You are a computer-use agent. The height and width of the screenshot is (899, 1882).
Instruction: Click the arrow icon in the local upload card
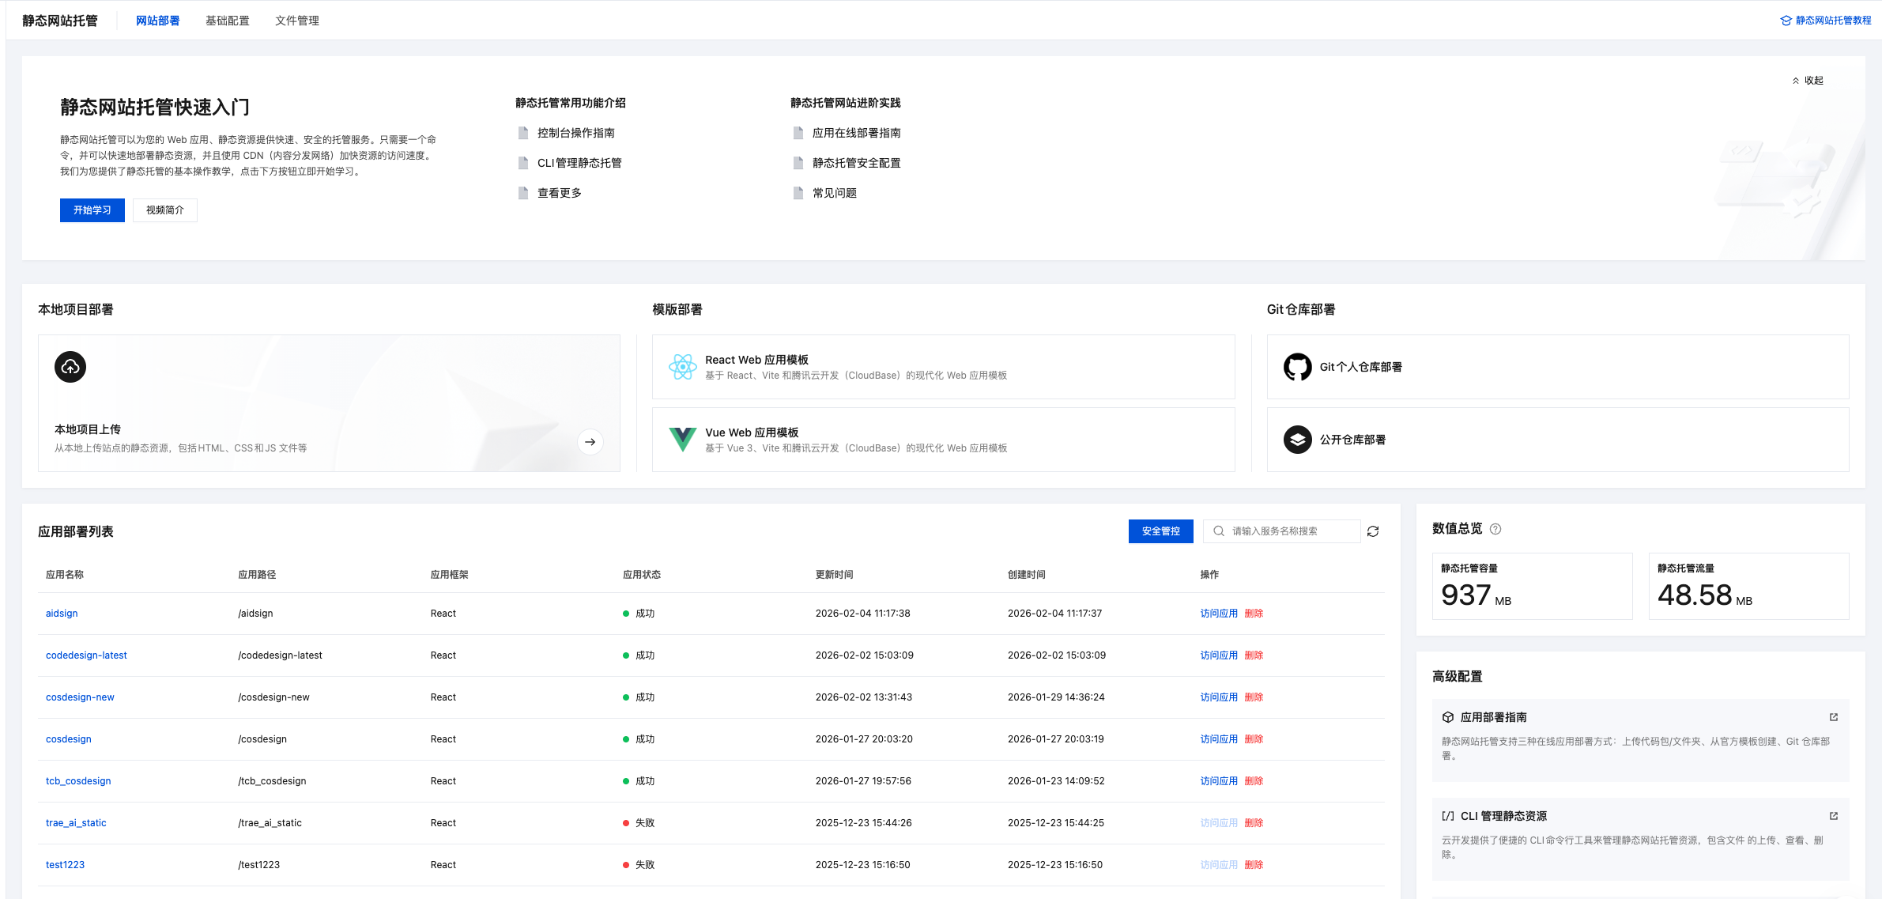pos(590,442)
